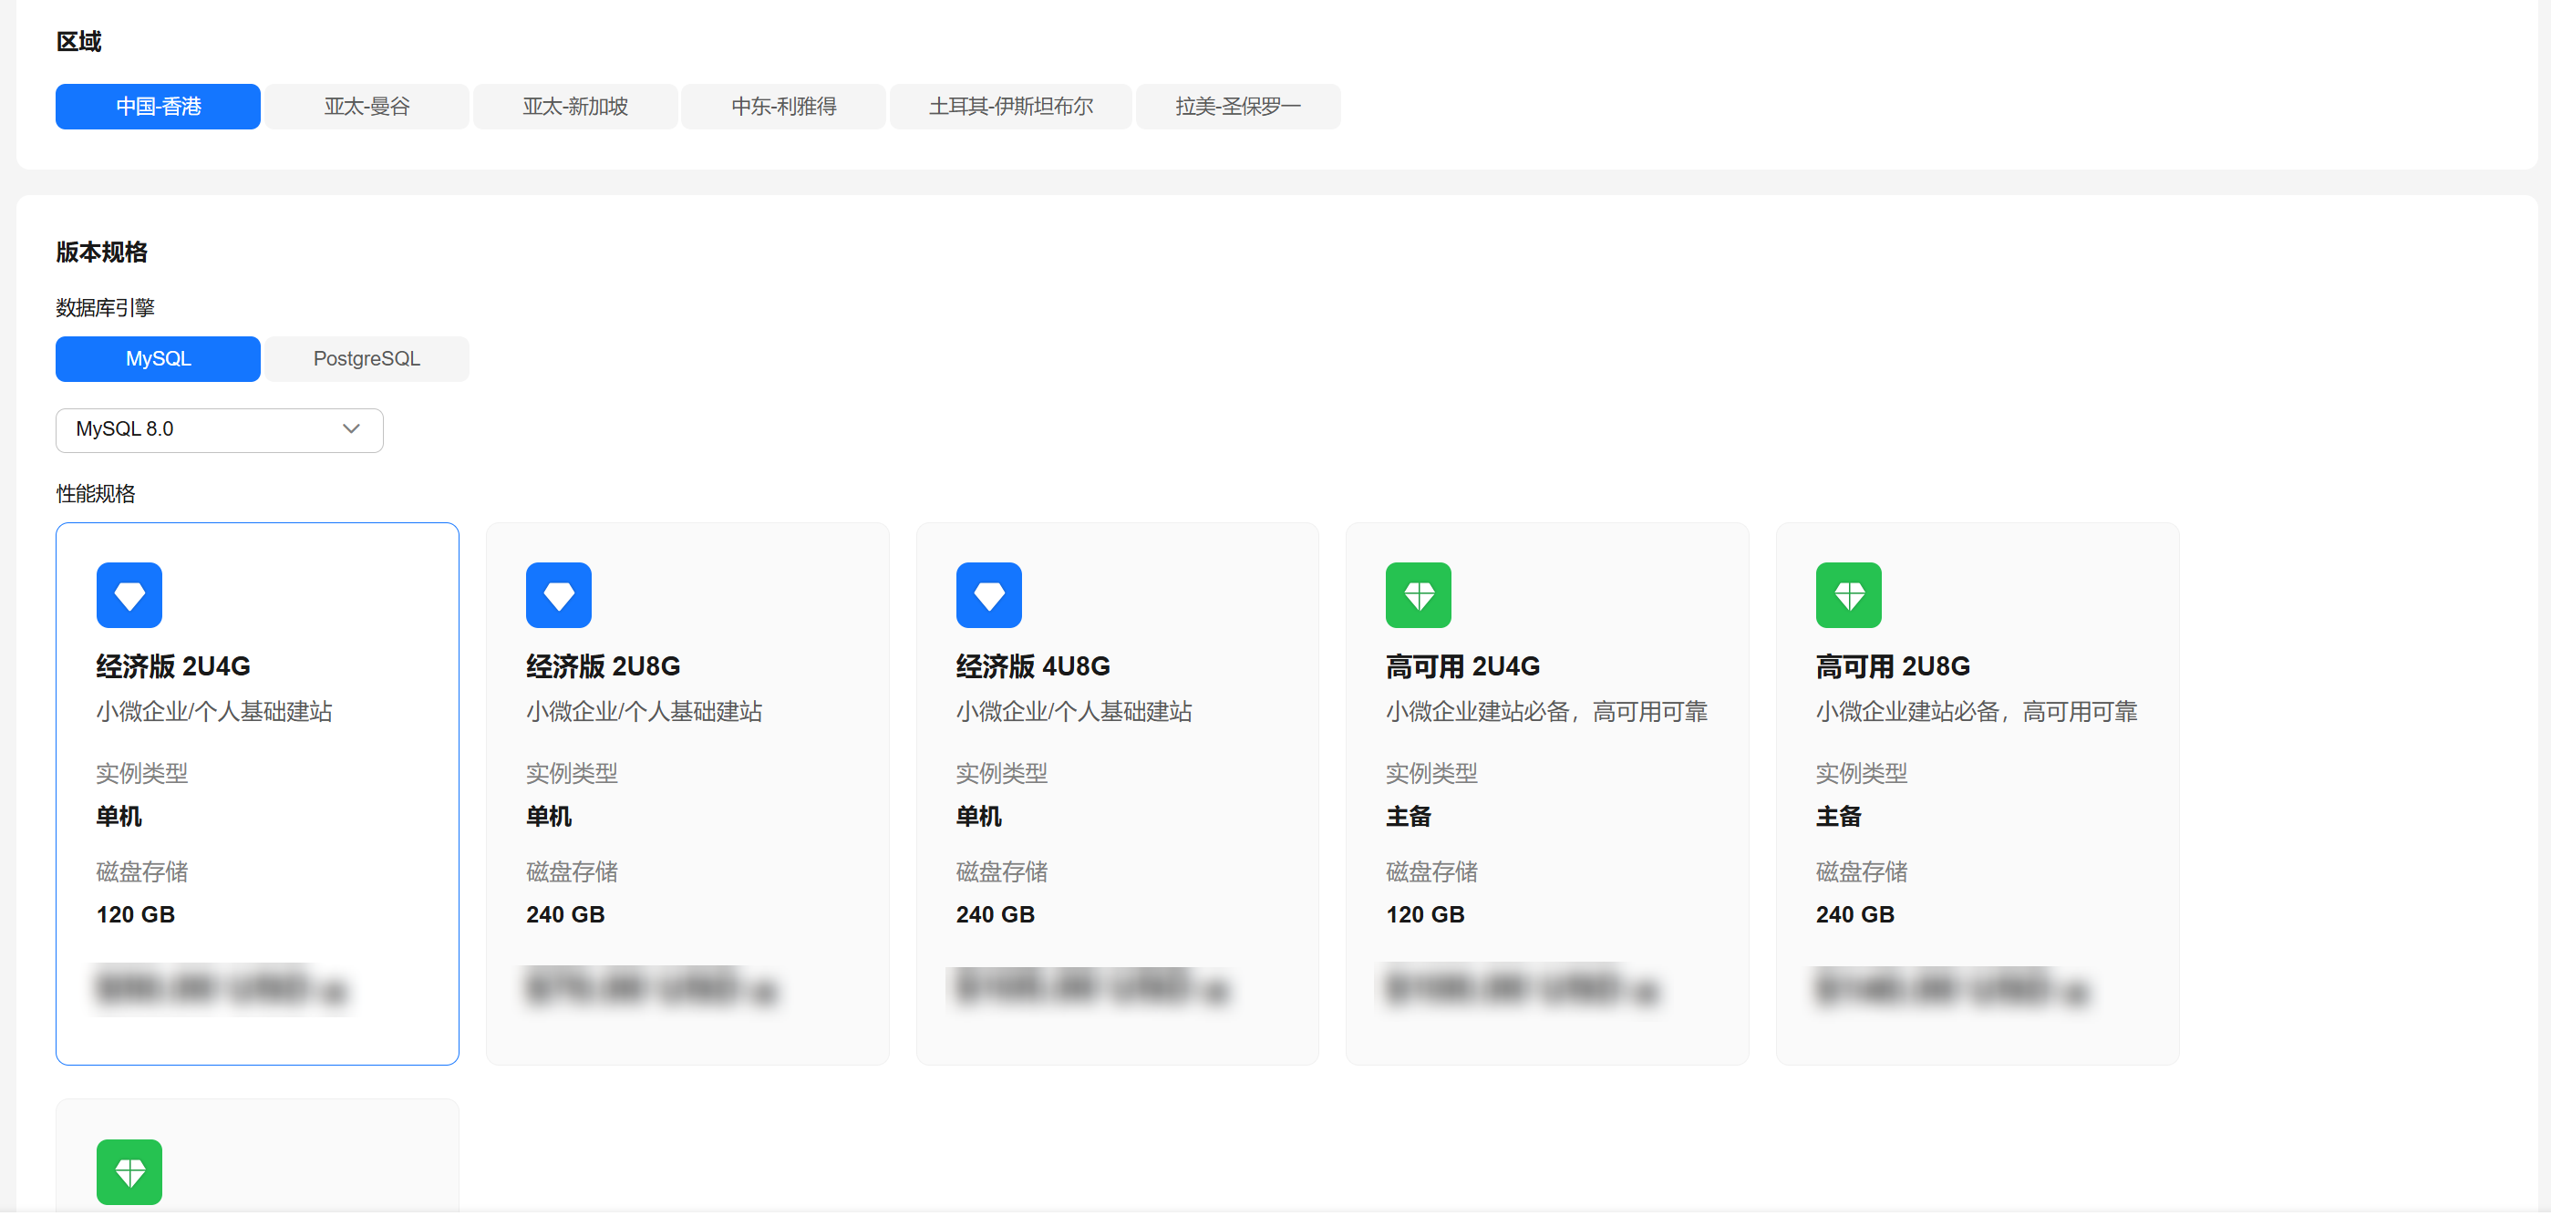2551x1216 pixels.
Task: Select the 拉美-圣保罗一 region
Action: pos(1238,107)
